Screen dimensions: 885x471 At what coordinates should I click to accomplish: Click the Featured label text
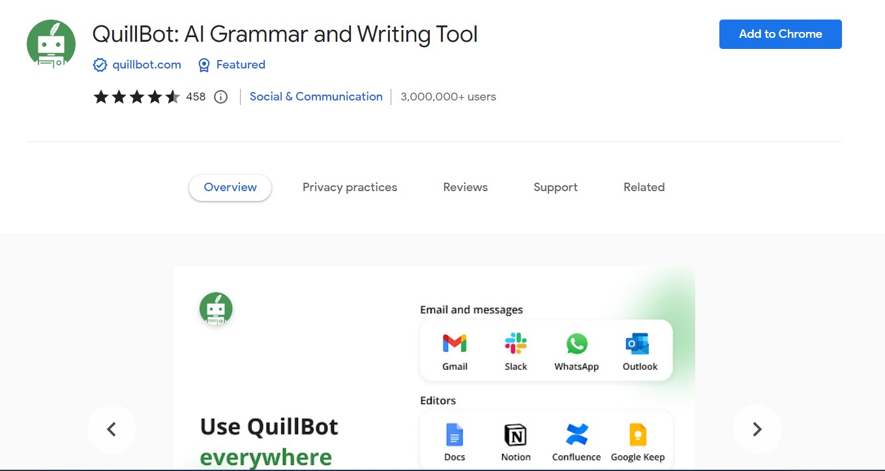(x=241, y=65)
